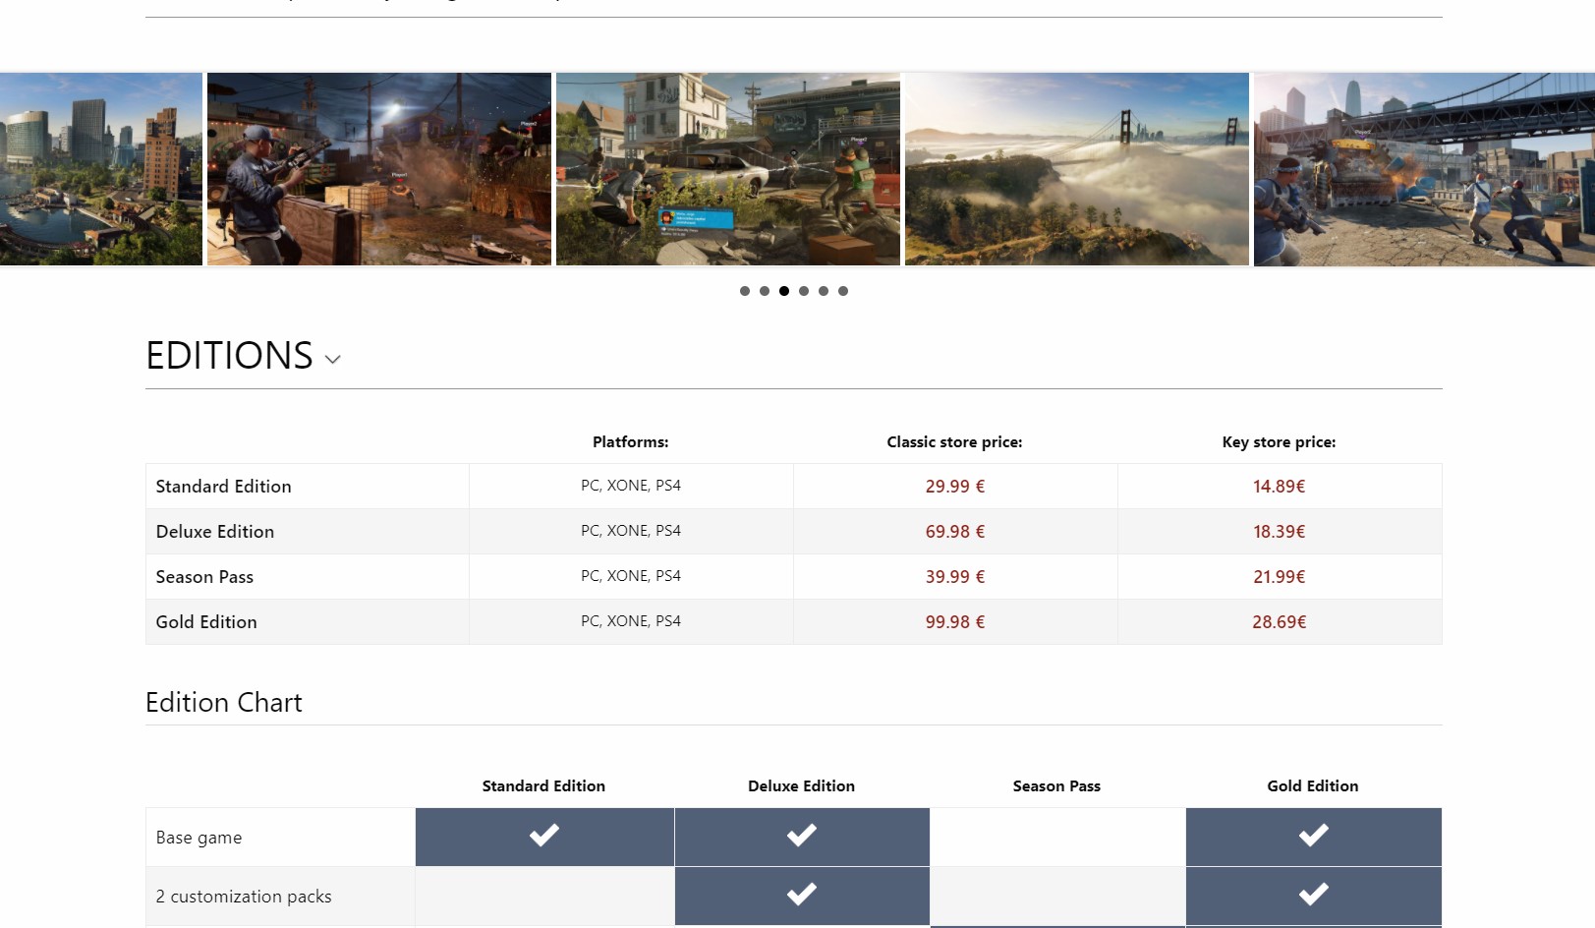The width and height of the screenshot is (1595, 928).
Task: Select the second carousel pagination dot
Action: [x=765, y=291]
